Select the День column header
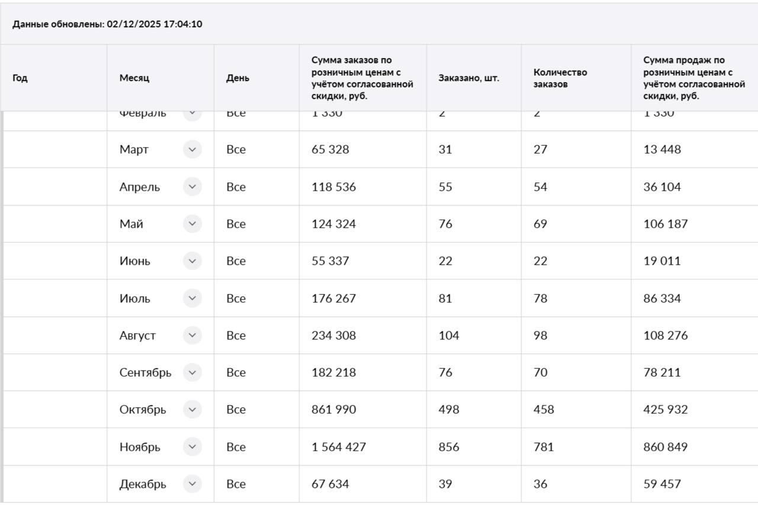The width and height of the screenshot is (758, 505). (237, 78)
